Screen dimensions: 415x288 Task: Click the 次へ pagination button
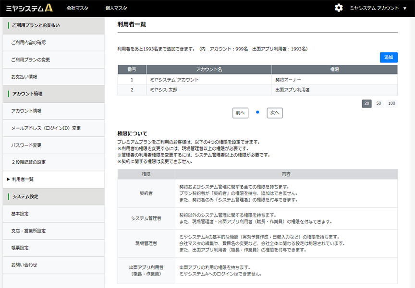[x=275, y=113]
